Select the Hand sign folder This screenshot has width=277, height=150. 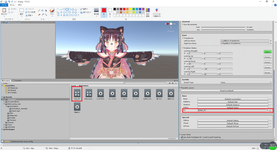(15, 111)
